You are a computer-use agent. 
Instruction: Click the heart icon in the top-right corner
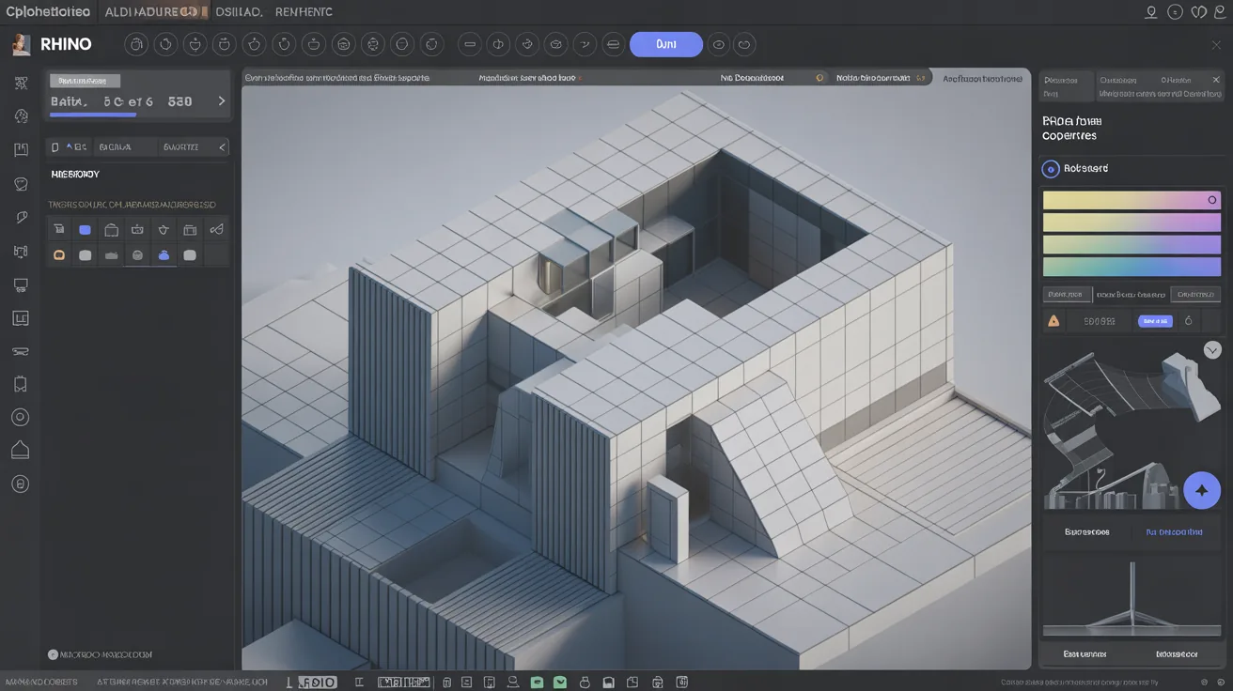tap(1198, 12)
